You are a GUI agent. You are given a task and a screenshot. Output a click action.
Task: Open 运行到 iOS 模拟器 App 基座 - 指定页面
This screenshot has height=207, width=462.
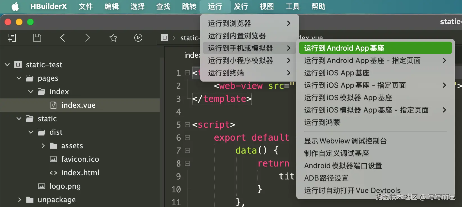point(375,110)
